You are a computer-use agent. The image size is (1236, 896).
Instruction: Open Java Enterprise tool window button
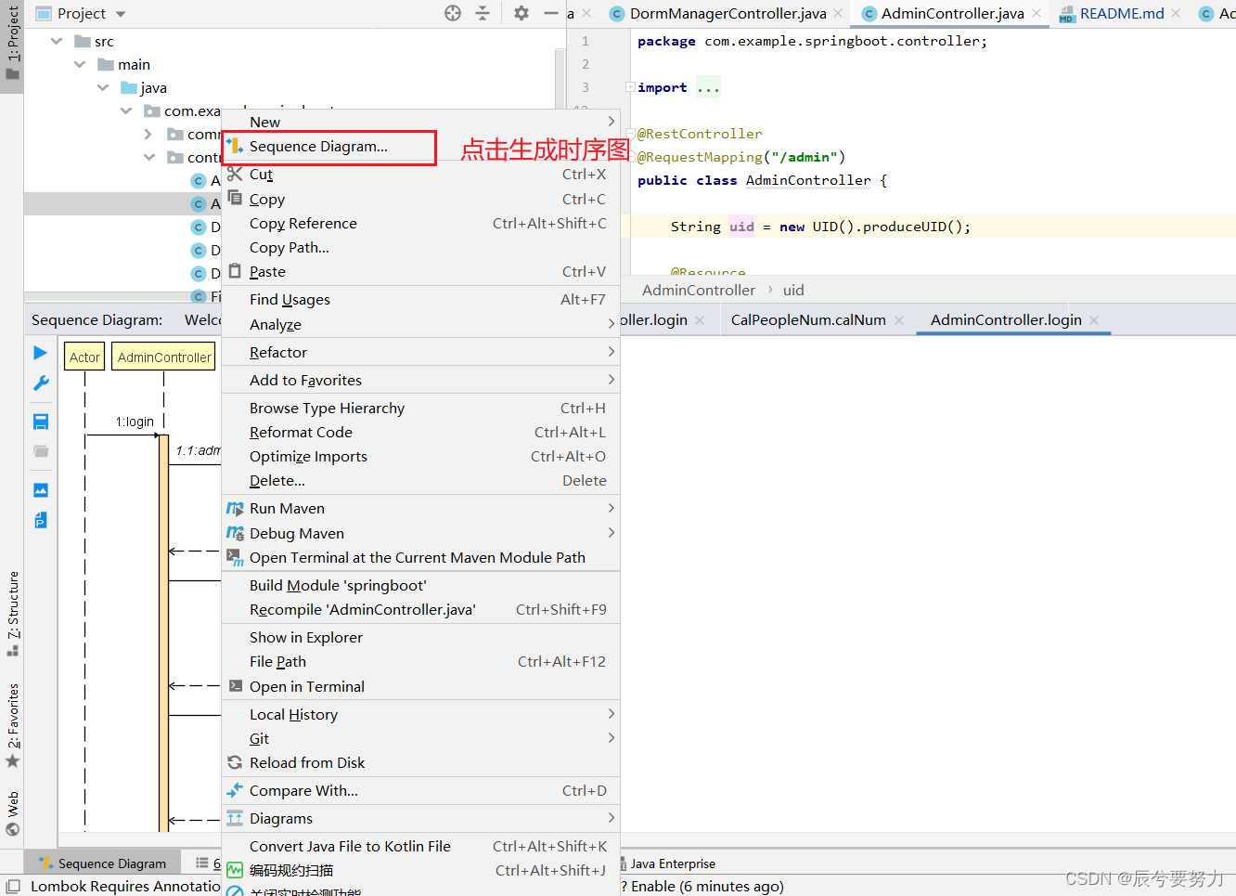click(673, 864)
